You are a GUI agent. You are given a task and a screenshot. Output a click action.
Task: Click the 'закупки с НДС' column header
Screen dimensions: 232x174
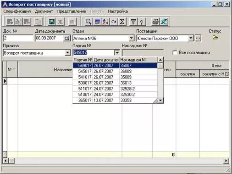tap(215, 74)
